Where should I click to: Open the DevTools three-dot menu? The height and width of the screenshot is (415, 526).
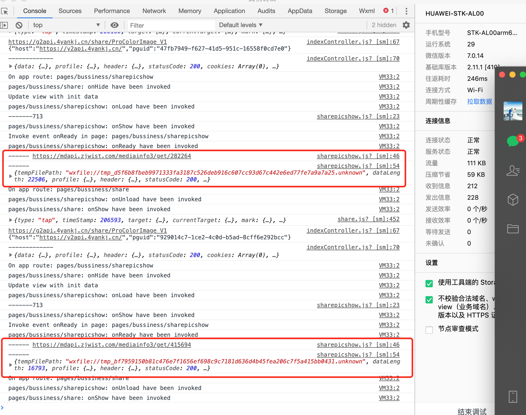pyautogui.click(x=406, y=11)
